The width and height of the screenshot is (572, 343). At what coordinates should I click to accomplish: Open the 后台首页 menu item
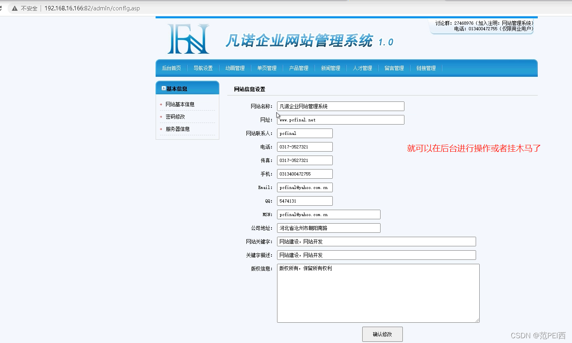171,68
